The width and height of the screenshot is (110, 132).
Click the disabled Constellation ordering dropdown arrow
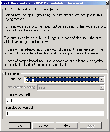[x=102, y=87]
